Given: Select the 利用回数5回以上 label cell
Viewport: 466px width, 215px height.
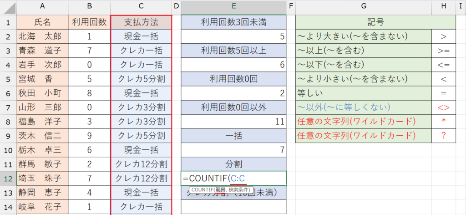Looking at the screenshot, I should [233, 51].
